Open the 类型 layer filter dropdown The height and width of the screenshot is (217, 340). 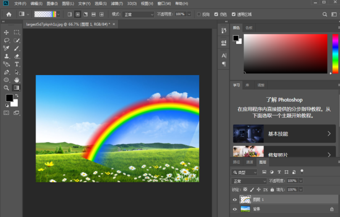(244, 173)
